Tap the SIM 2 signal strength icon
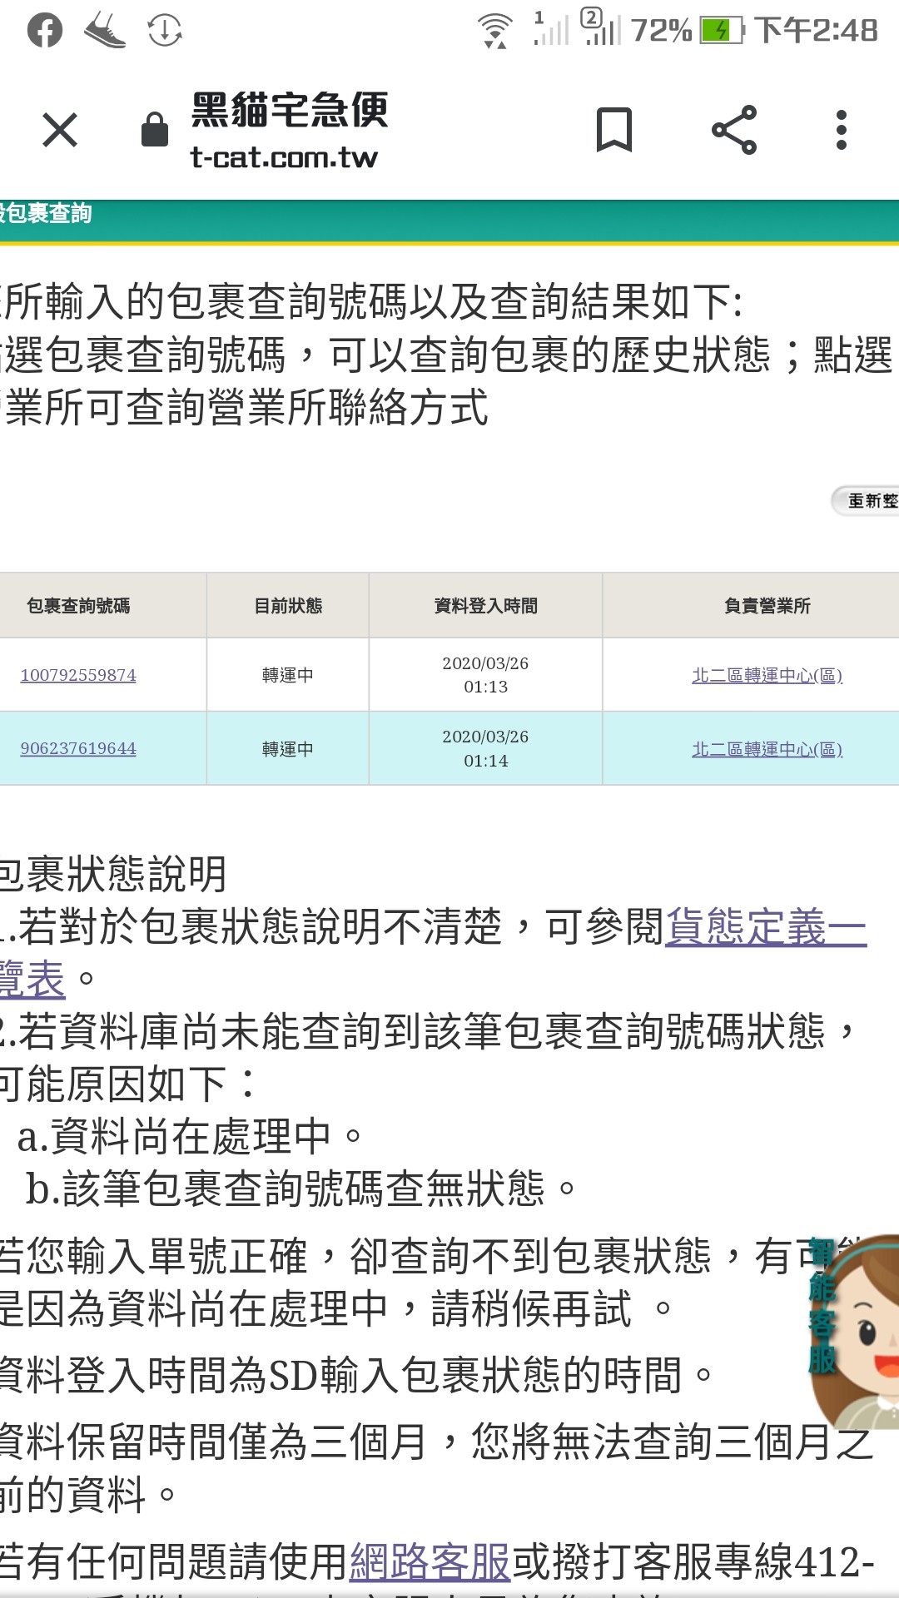899x1598 pixels. pos(602,27)
